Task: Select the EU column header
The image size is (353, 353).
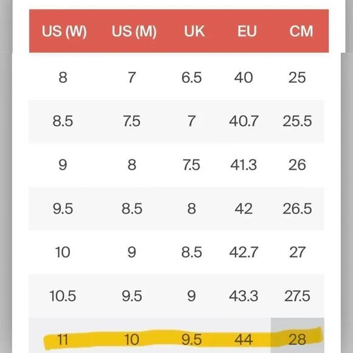Action: click(x=247, y=31)
